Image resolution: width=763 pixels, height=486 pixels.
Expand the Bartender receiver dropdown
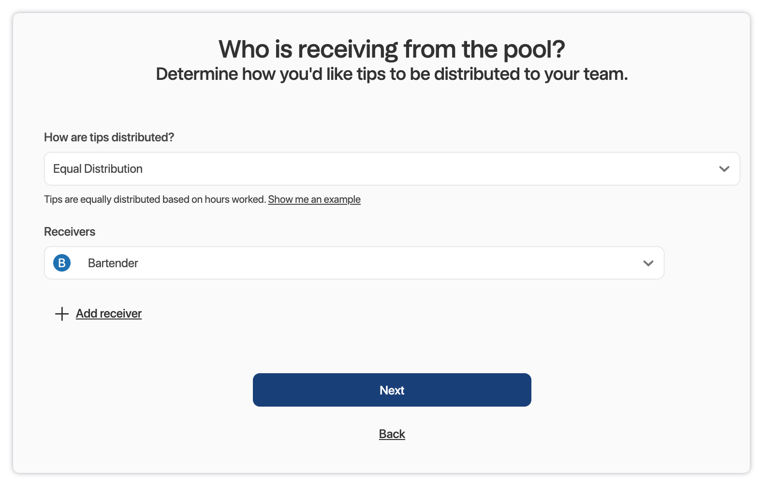click(x=354, y=263)
